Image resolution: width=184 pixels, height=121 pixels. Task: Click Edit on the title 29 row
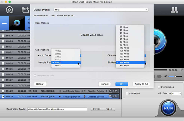pos(113,91)
